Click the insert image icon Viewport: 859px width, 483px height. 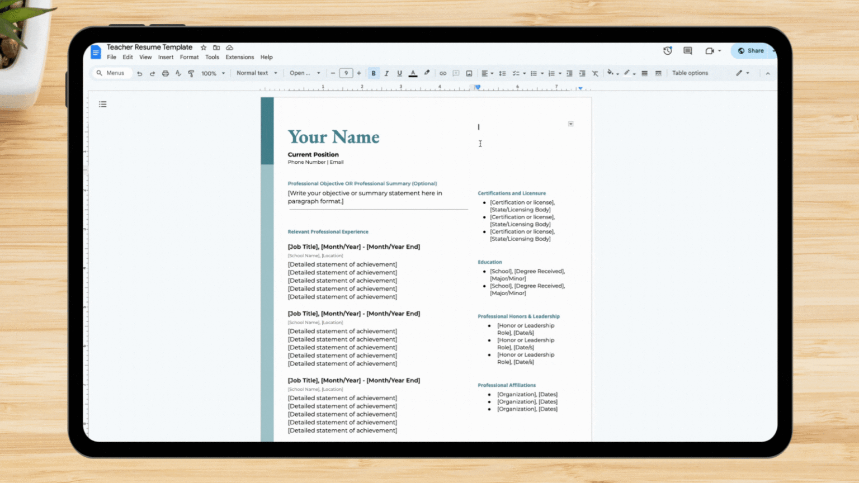tap(469, 73)
